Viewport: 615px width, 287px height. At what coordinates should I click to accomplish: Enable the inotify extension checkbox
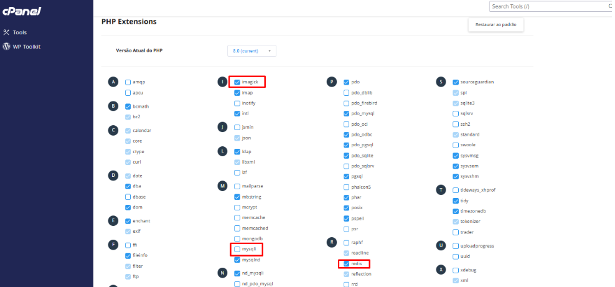click(x=237, y=103)
